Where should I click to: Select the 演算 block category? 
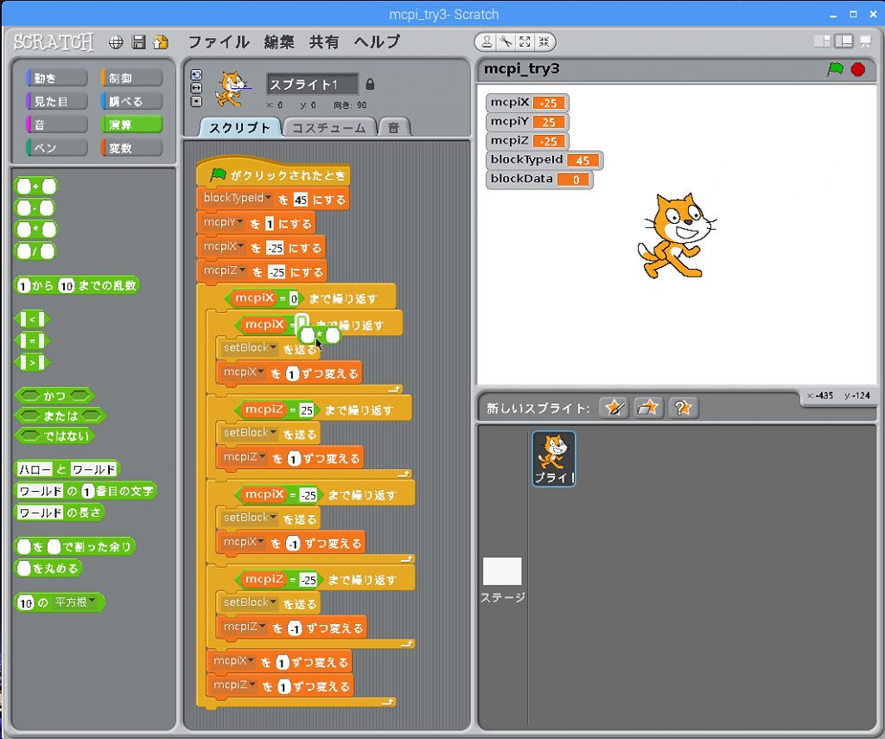point(131,124)
